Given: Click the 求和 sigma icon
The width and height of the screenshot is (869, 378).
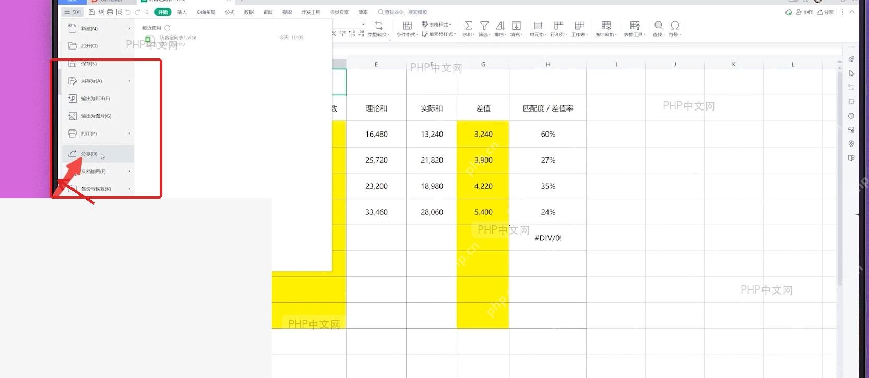Looking at the screenshot, I should tap(468, 26).
